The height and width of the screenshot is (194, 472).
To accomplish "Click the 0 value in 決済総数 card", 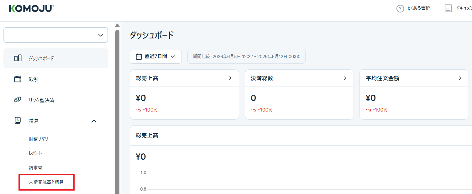I will click(x=253, y=98).
